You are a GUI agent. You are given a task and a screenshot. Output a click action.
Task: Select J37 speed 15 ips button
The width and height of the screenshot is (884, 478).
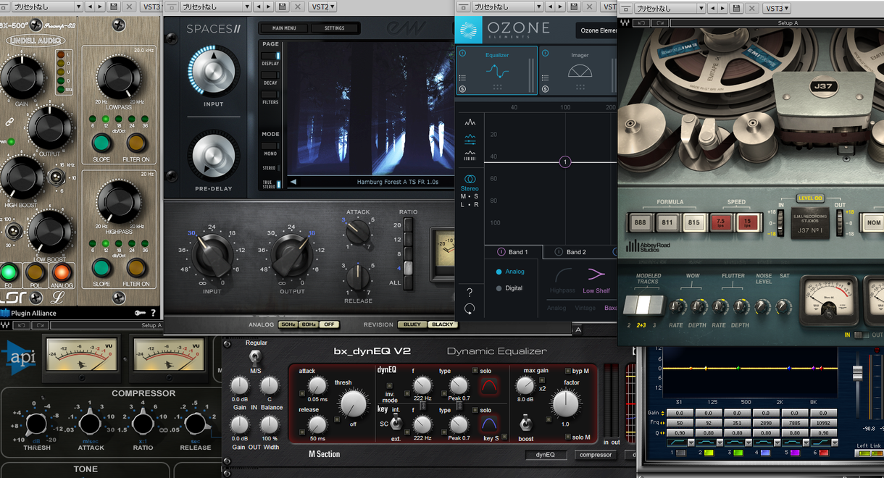(x=746, y=222)
